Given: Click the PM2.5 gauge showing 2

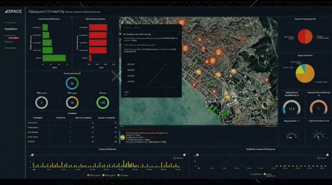Looking at the screenshot, I should pyautogui.click(x=42, y=103).
